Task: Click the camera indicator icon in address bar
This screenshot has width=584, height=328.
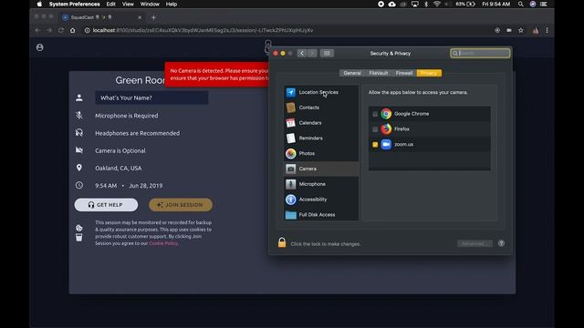Action: [509, 30]
